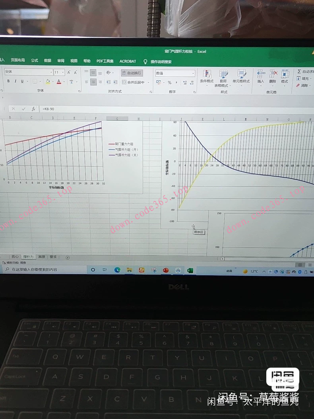Viewport: 314px width, 419px height.
Task: Open the 公式 ribbon tab
Action: [x=35, y=60]
